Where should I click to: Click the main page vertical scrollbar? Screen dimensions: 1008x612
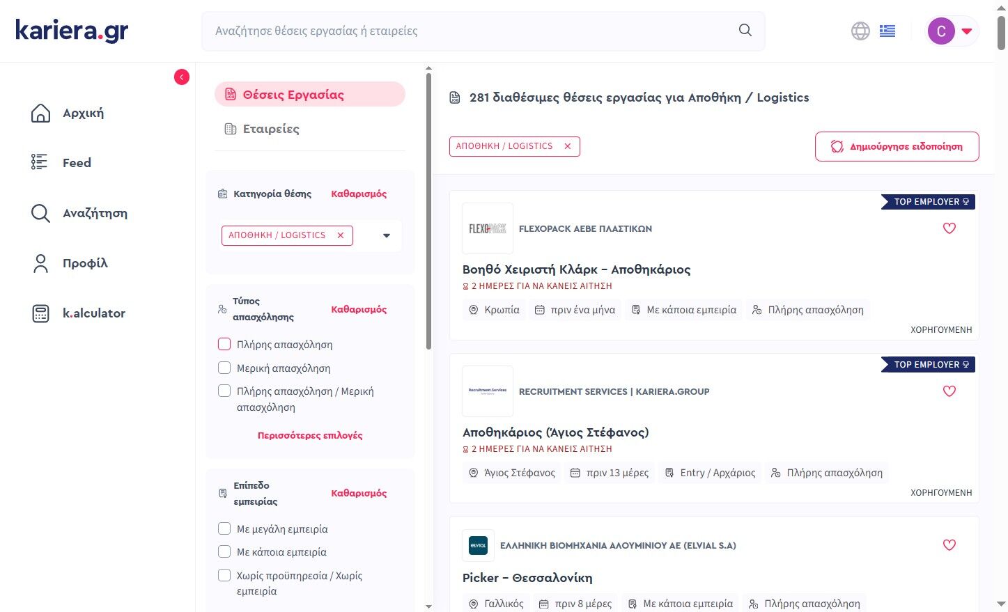coord(1001,33)
